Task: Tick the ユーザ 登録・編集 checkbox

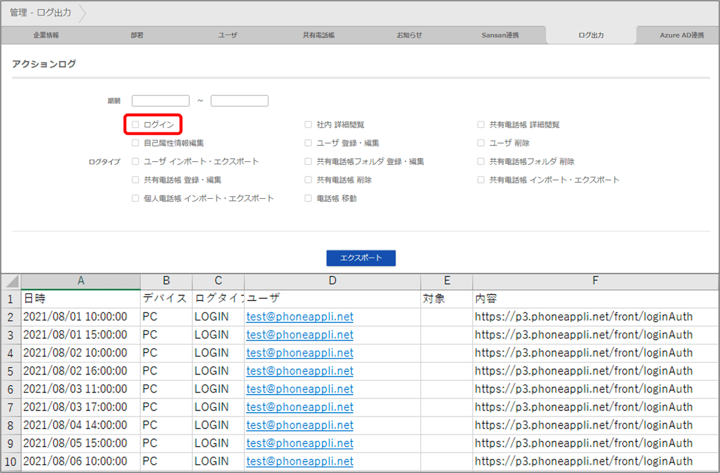Action: coord(308,143)
